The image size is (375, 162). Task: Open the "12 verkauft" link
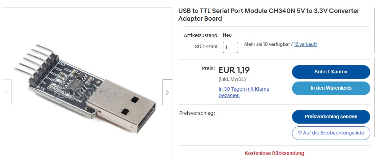pyautogui.click(x=305, y=44)
